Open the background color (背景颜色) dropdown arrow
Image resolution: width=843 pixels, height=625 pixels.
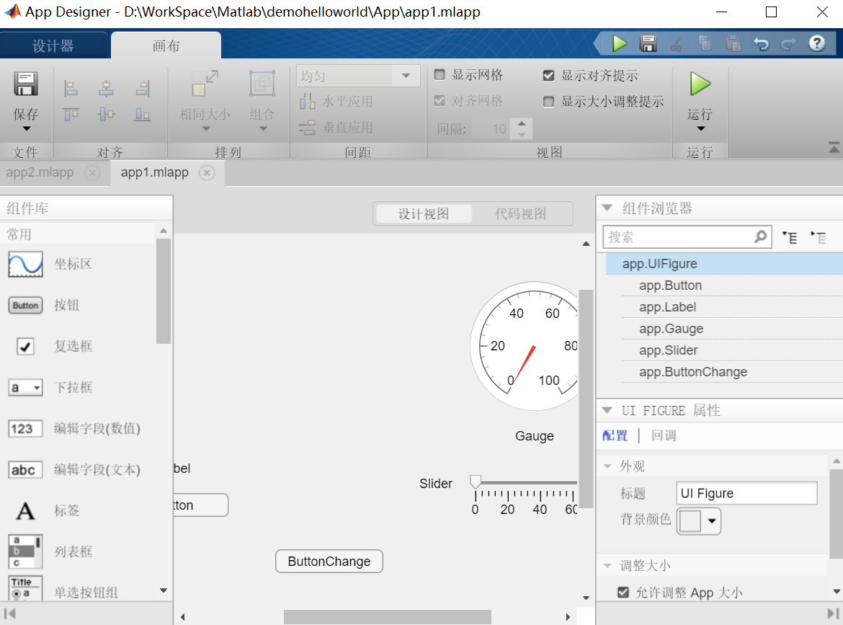pyautogui.click(x=712, y=520)
